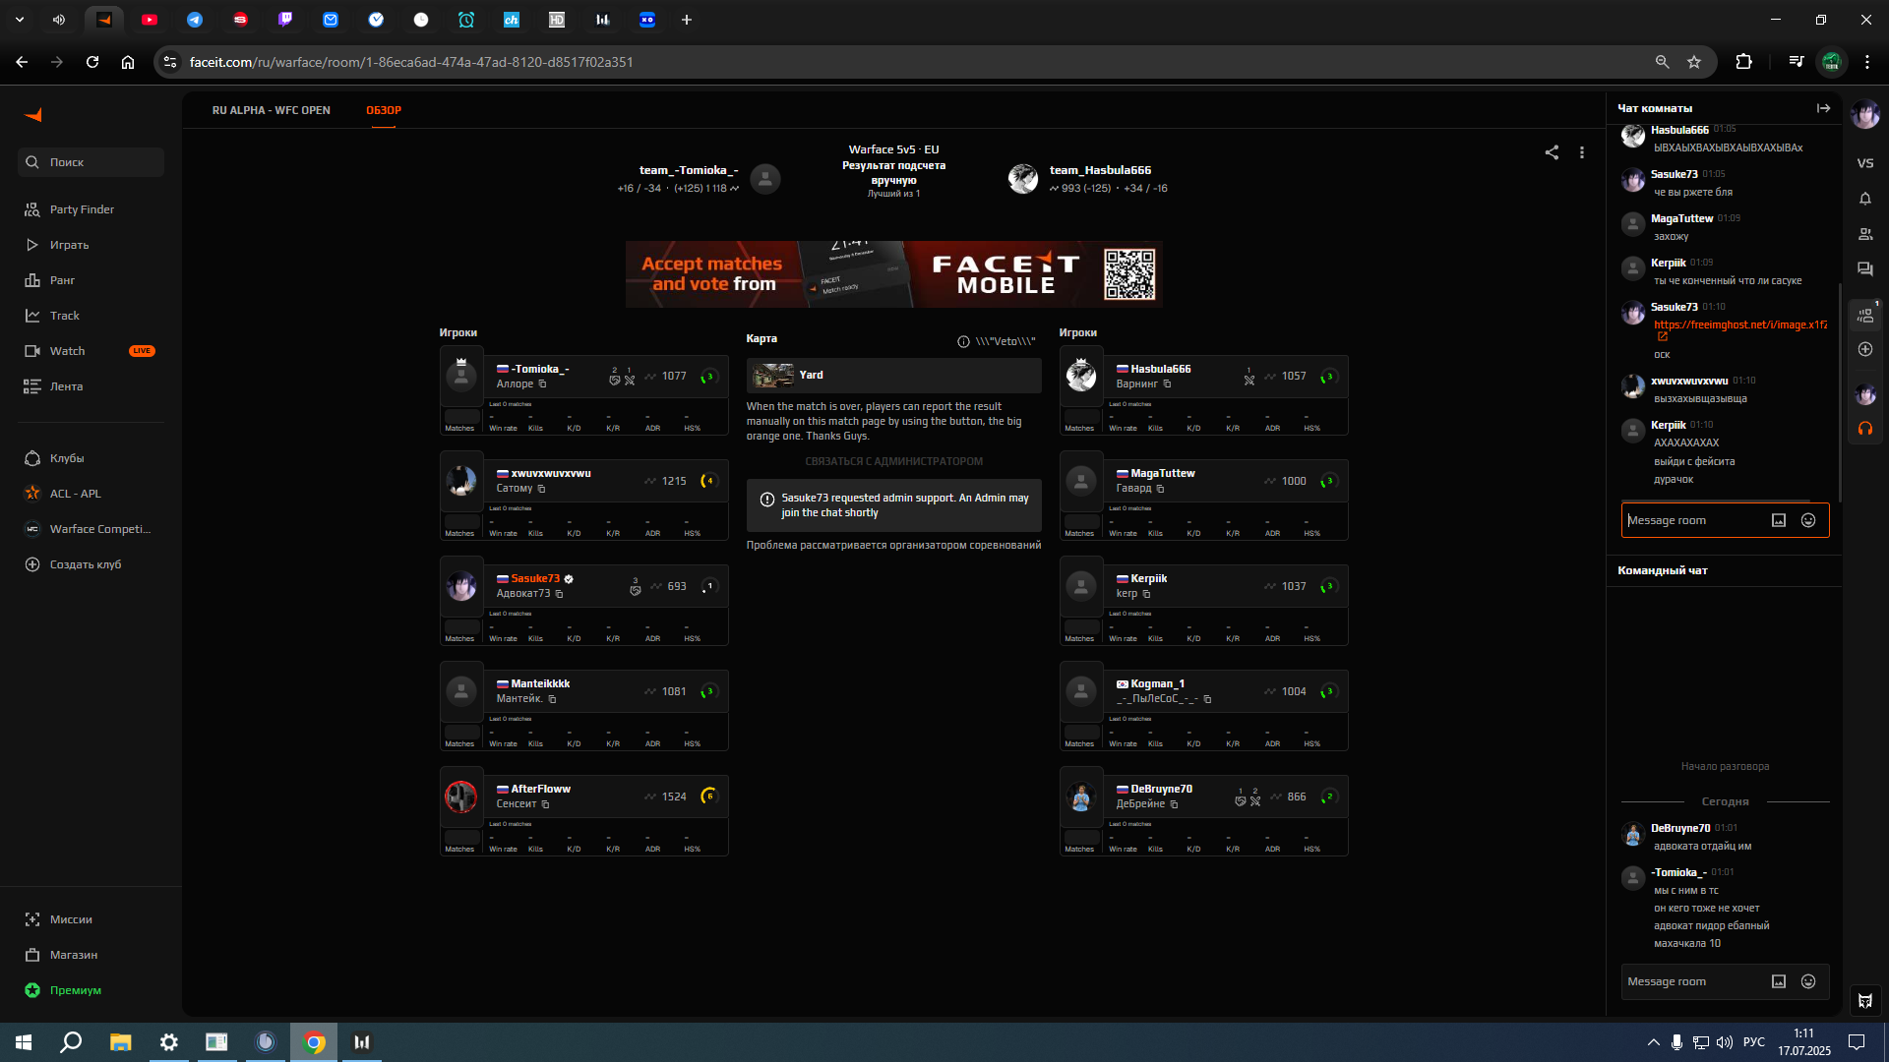This screenshot has width=1889, height=1062.
Task: Open Windows Start menu
Action: [x=24, y=1042]
